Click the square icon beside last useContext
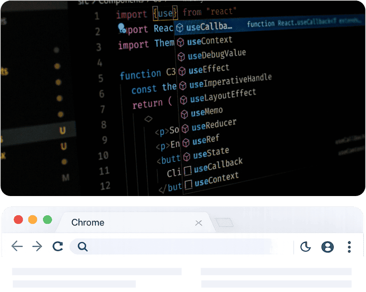The image size is (366, 292). coord(188,185)
